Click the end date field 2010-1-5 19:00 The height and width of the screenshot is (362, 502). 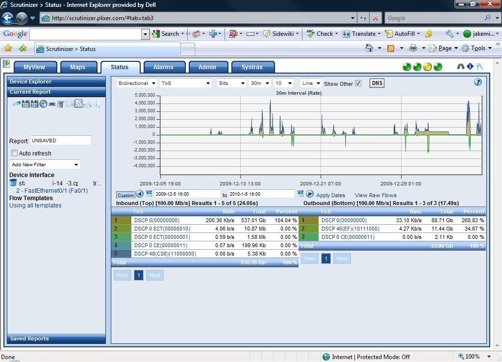tap(262, 194)
